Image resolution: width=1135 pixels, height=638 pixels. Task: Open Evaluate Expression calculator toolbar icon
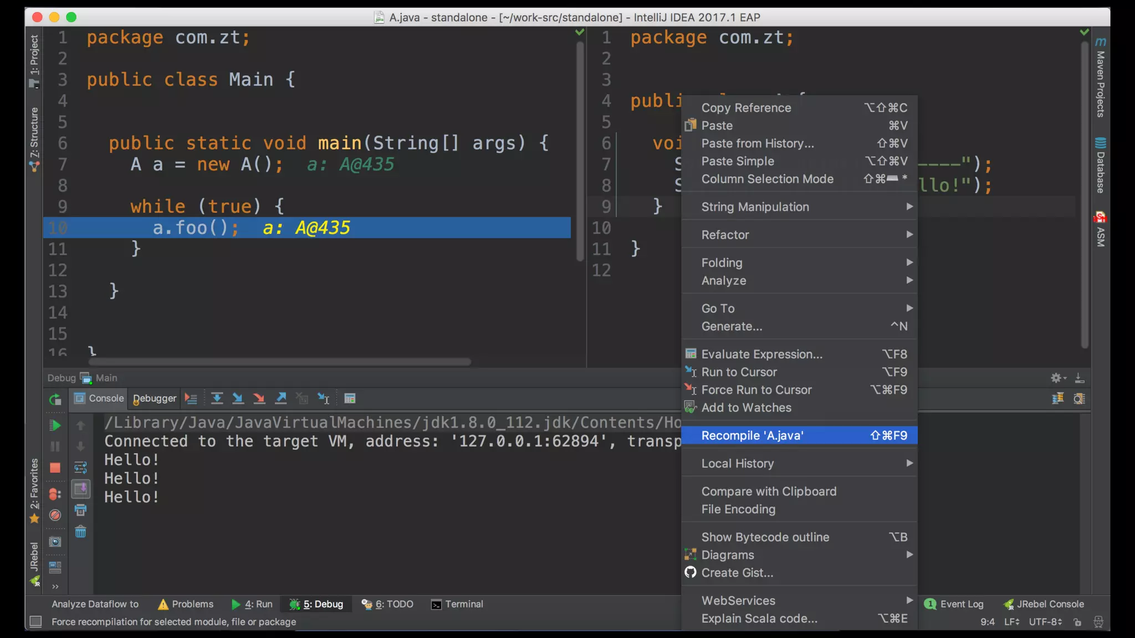350,398
